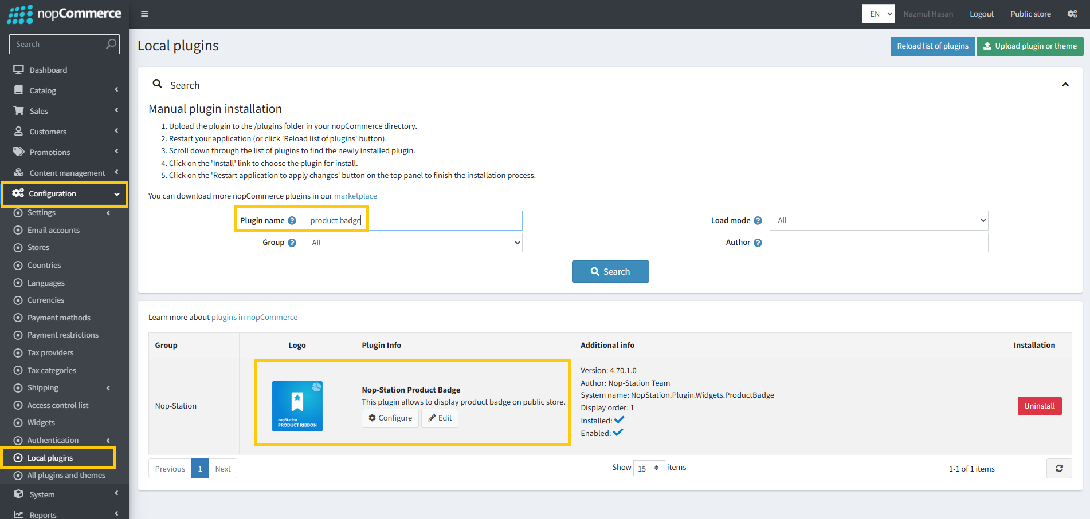
Task: Go to Public store
Action: click(1030, 14)
